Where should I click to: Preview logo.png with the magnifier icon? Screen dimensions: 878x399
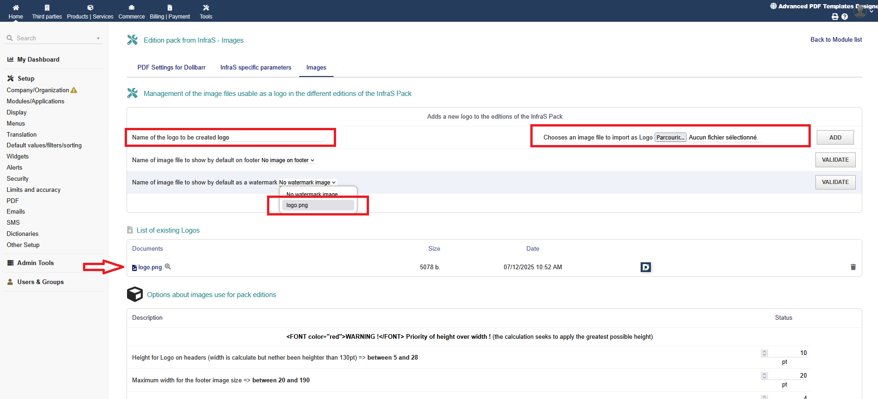(168, 266)
